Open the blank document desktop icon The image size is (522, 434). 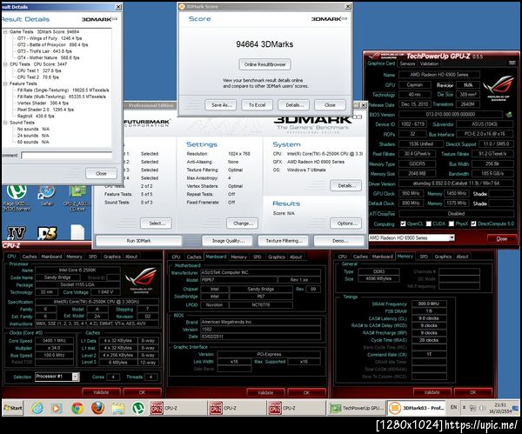(77, 232)
